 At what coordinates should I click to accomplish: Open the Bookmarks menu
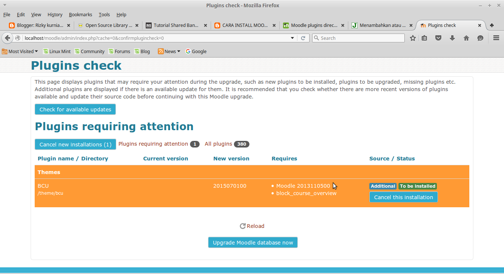(80, 15)
